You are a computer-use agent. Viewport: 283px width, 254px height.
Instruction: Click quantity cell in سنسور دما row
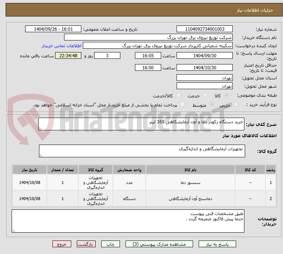coord(63,182)
